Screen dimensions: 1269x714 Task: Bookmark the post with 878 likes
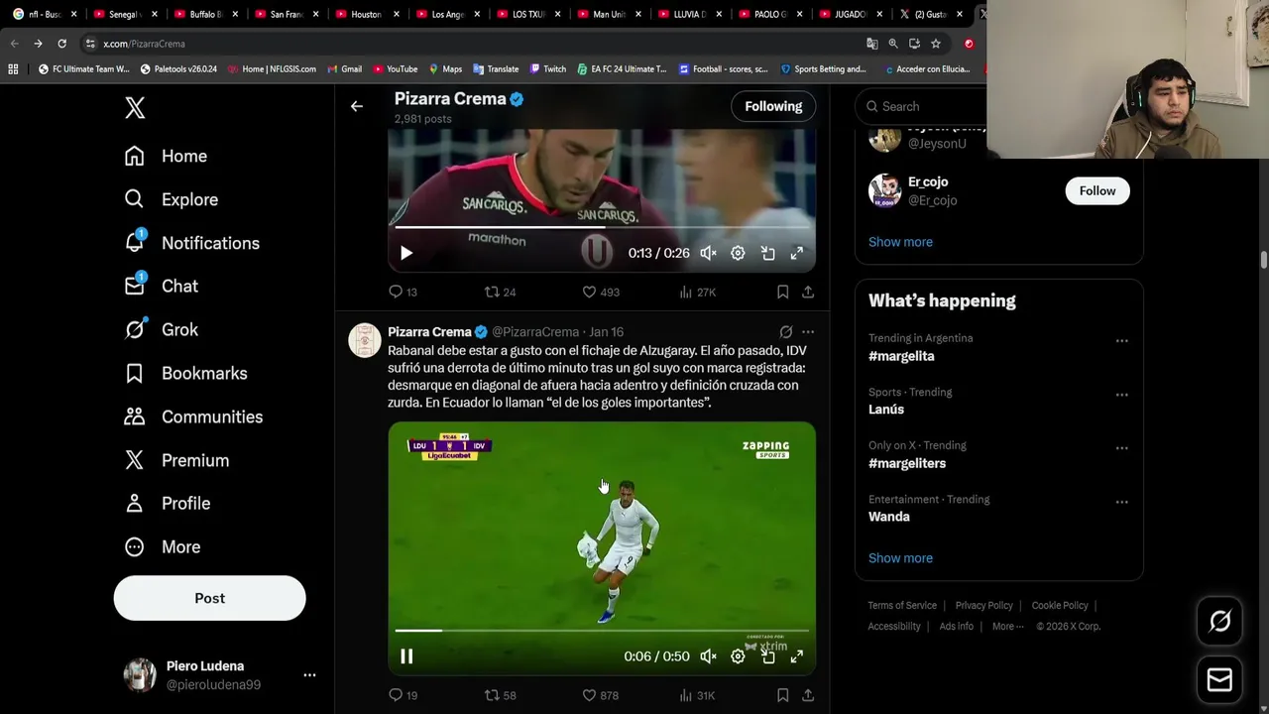click(x=782, y=695)
